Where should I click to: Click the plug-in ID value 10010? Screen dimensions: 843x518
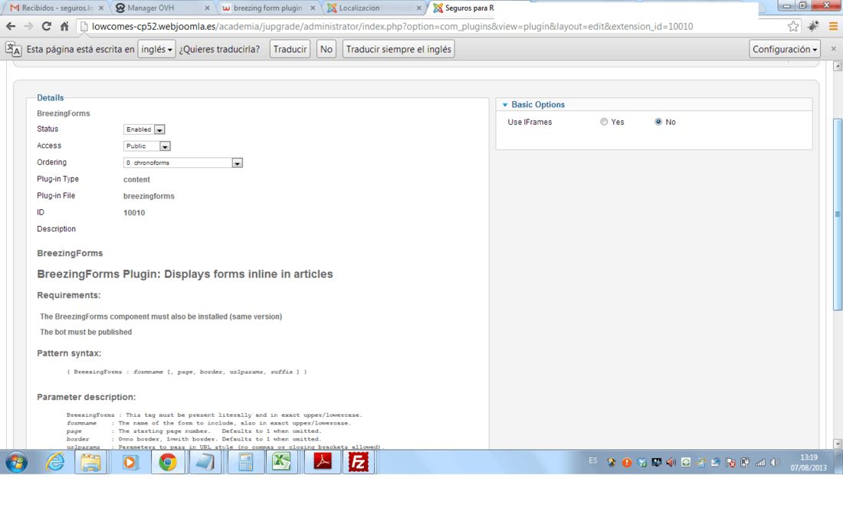tap(134, 213)
